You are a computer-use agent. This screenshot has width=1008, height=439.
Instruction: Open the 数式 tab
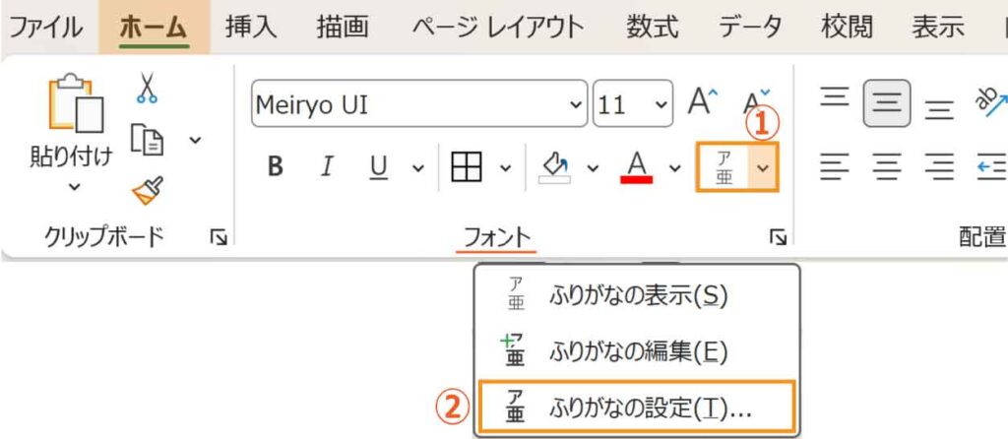653,27
